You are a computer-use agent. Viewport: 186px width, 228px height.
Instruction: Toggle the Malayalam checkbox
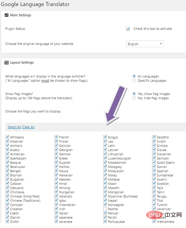pyautogui.click(x=105, y=170)
